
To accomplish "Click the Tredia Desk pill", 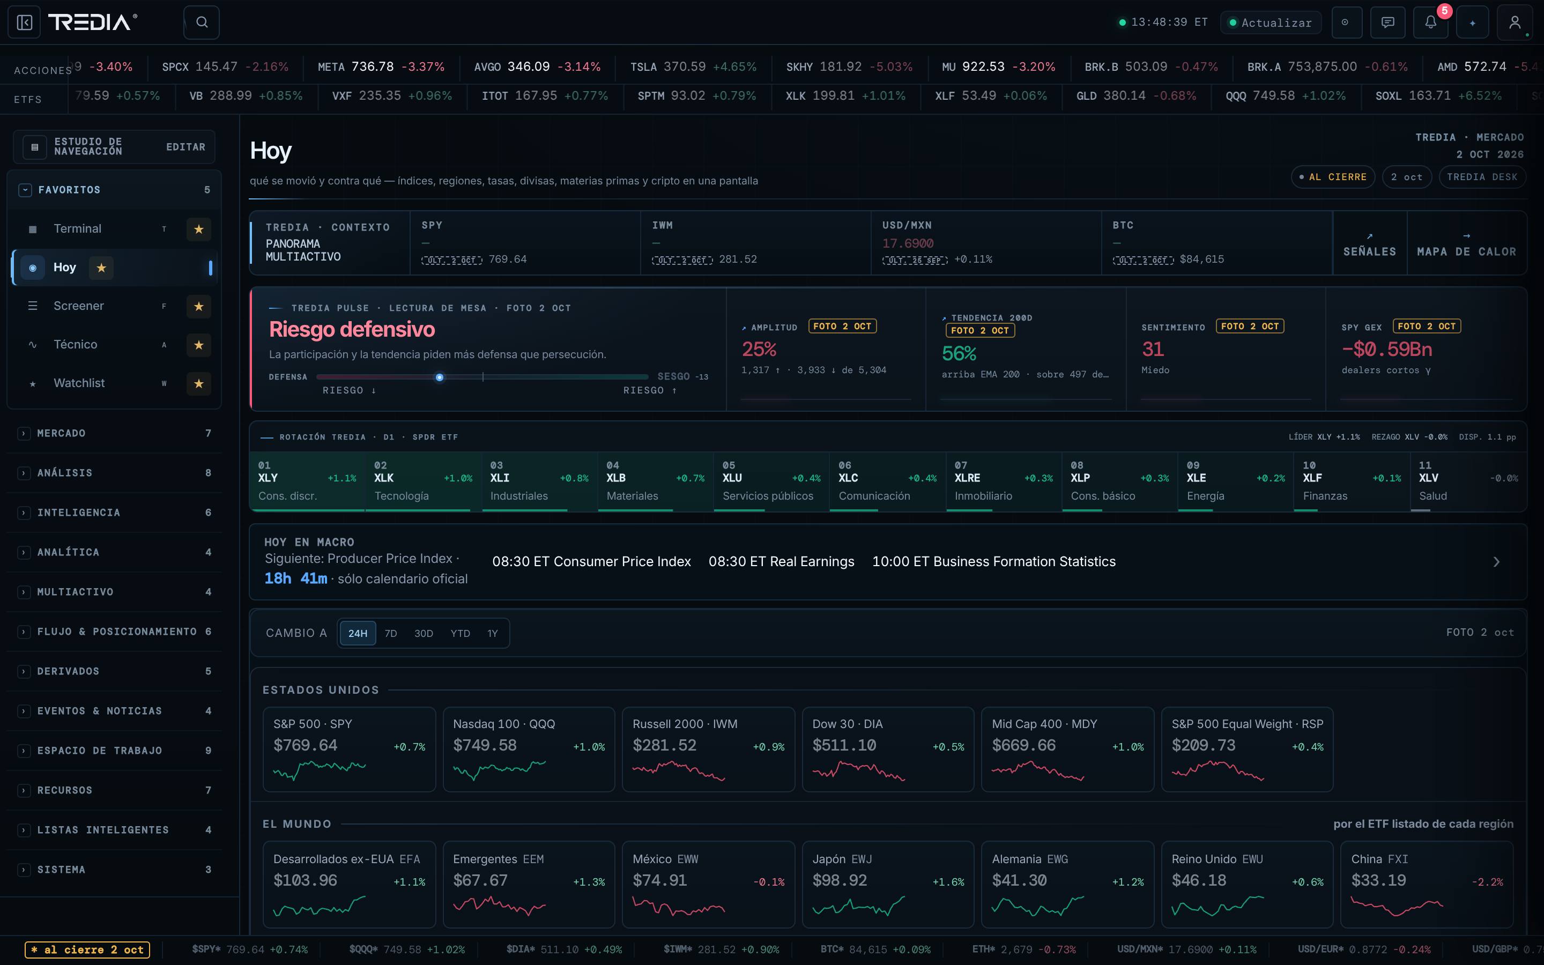I will (x=1482, y=177).
